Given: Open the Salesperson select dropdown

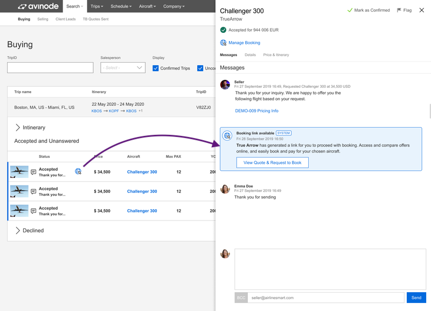Looking at the screenshot, I should pos(123,68).
